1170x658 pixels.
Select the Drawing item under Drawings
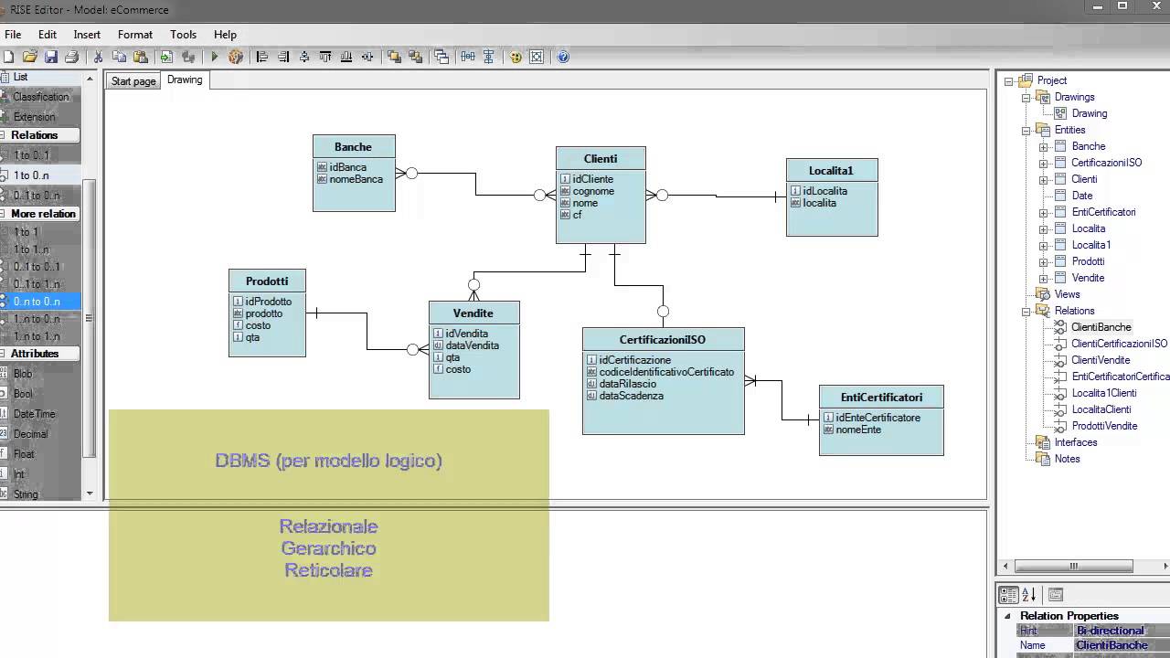(x=1089, y=113)
